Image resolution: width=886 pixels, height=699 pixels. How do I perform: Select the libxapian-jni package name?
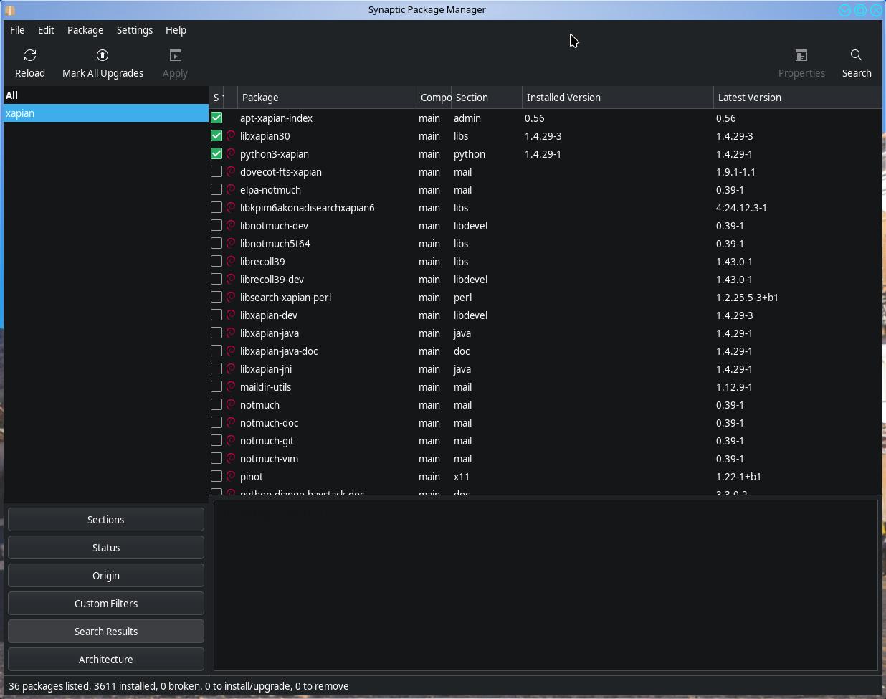266,369
